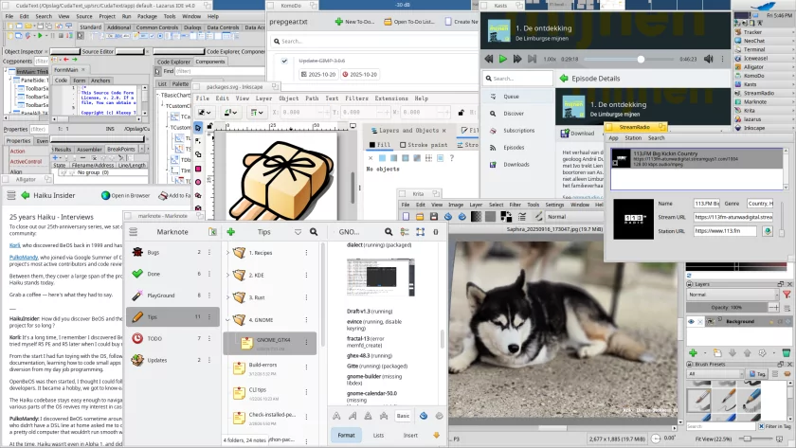Open station website globe button in StreamRadio
This screenshot has height=448, width=796.
click(767, 231)
